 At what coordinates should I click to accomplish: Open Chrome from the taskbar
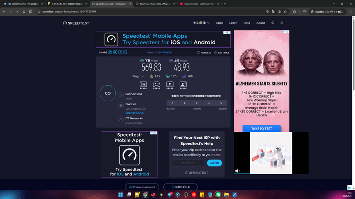(x=145, y=195)
